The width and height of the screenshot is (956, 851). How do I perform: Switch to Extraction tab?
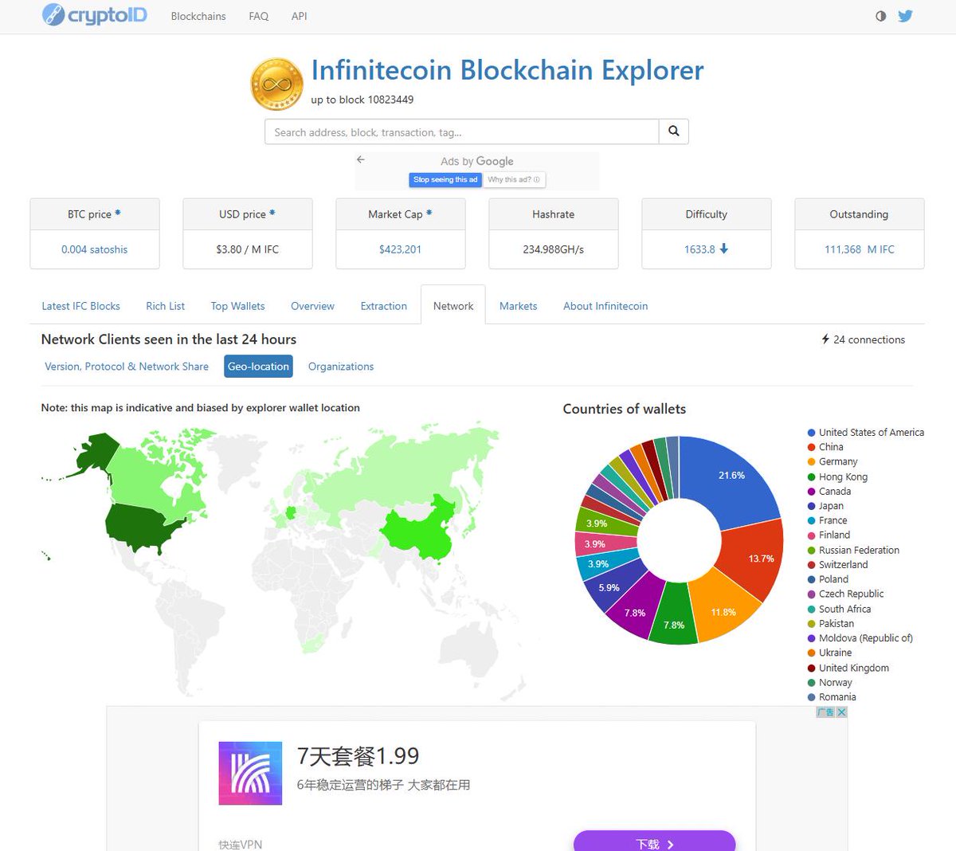(x=383, y=306)
